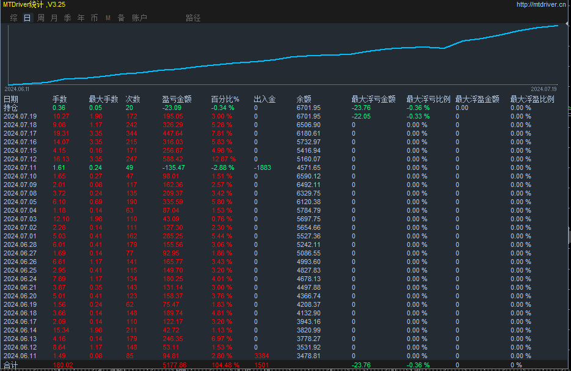Click the 盈亏金额 column header
The width and height of the screenshot is (571, 371).
(176, 99)
